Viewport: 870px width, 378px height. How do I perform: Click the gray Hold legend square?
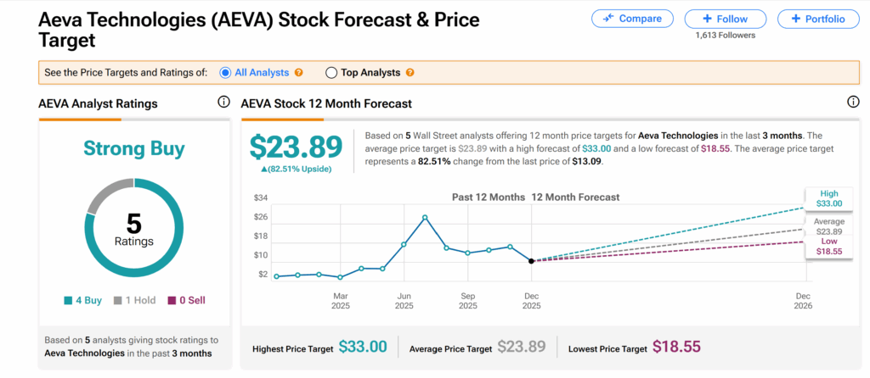(x=116, y=300)
